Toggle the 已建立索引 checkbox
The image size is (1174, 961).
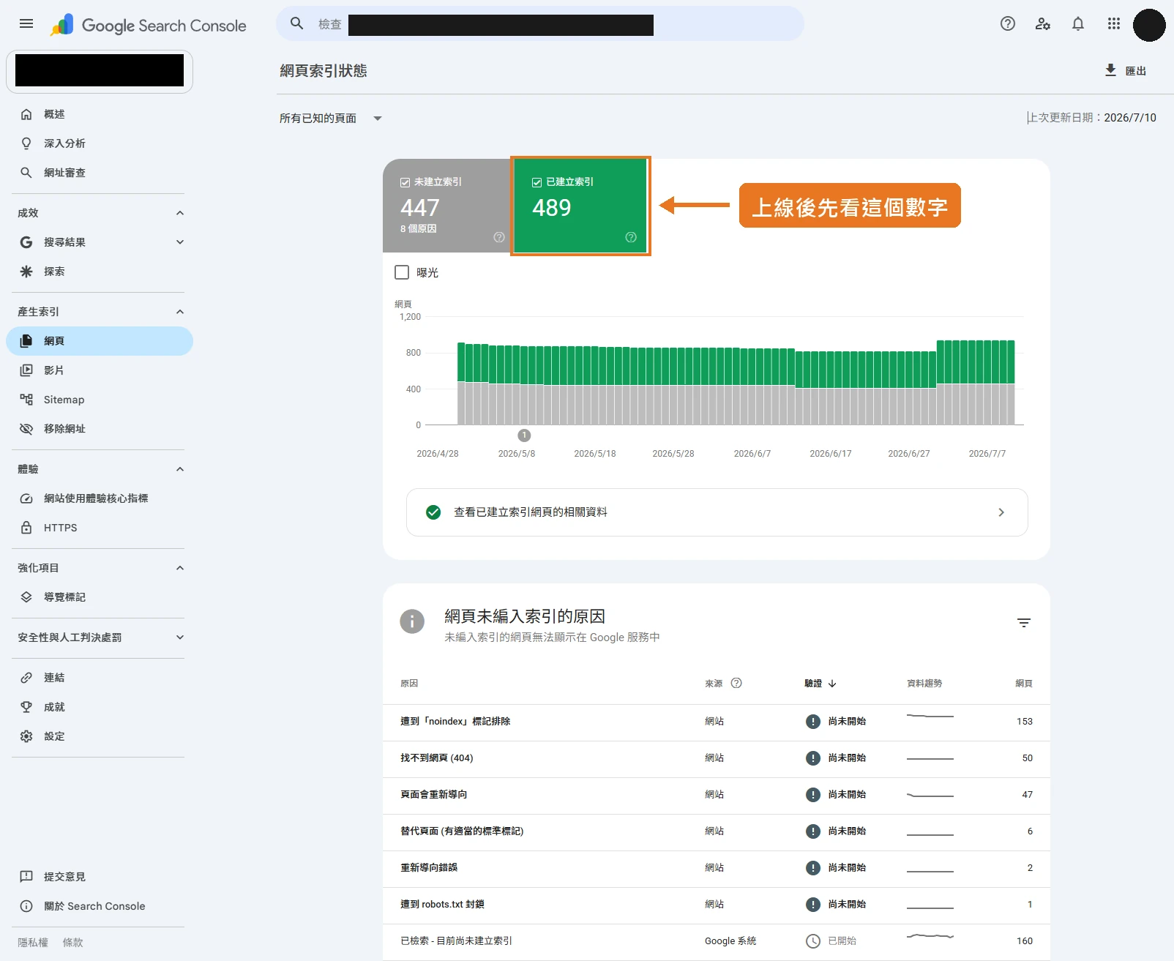pos(536,182)
